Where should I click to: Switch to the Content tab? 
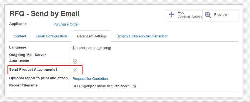(x=20, y=36)
